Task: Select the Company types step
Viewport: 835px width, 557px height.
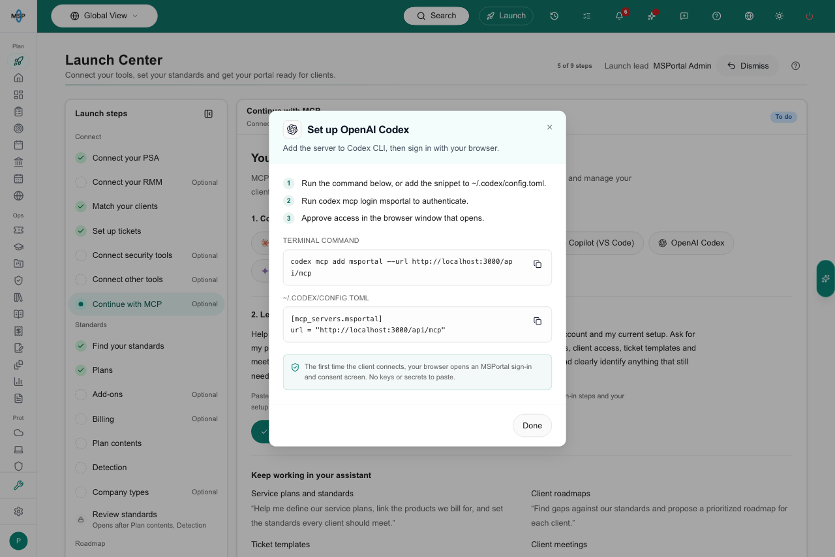Action: [146, 492]
